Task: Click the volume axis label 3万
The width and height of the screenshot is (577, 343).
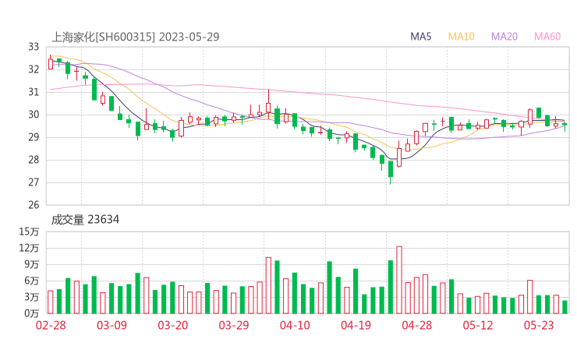Action: coord(32,297)
